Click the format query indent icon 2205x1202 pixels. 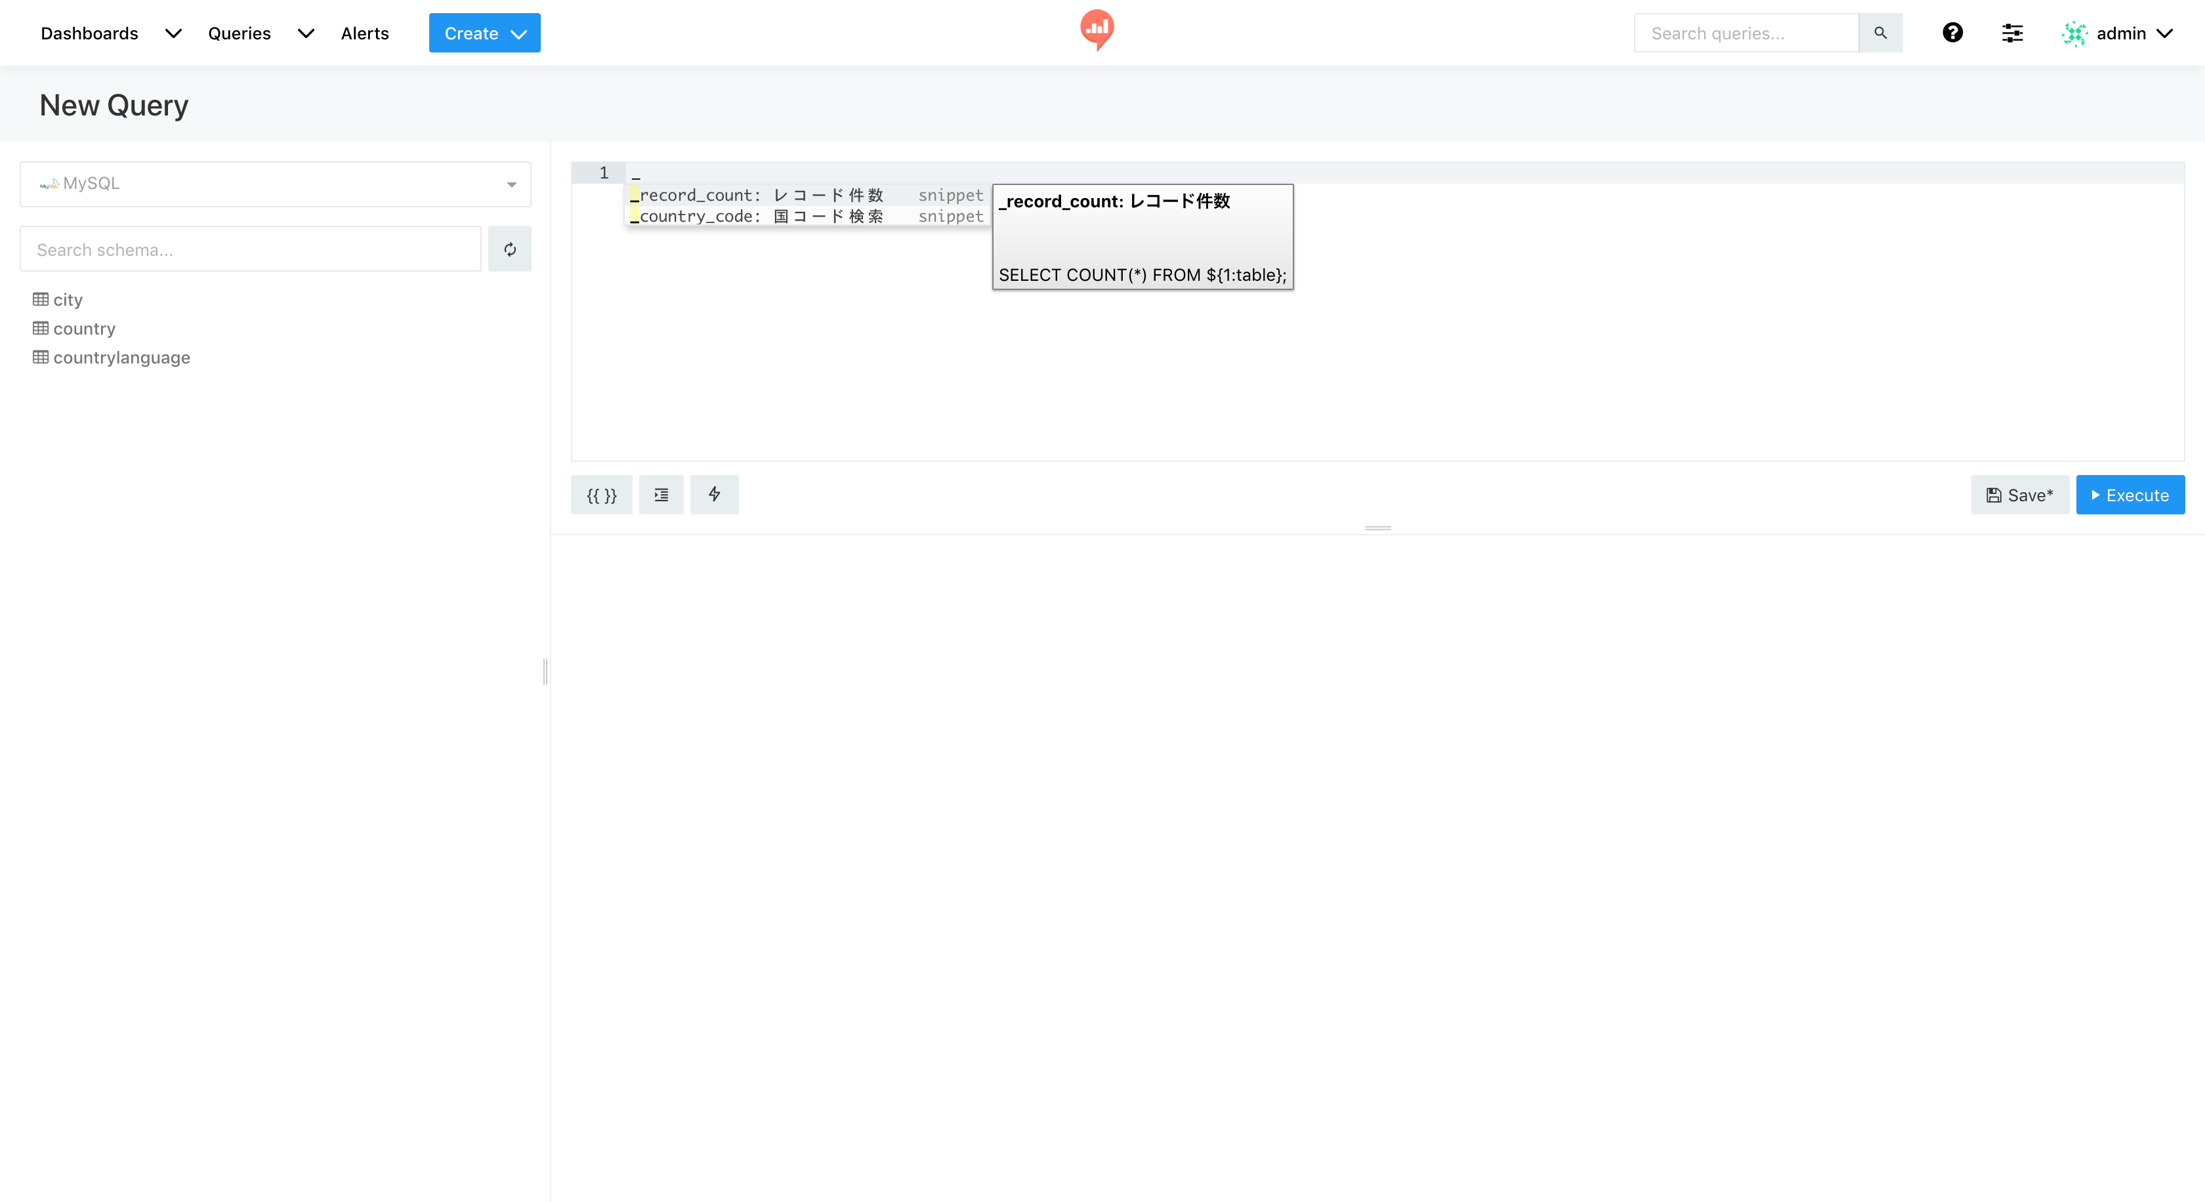[661, 495]
